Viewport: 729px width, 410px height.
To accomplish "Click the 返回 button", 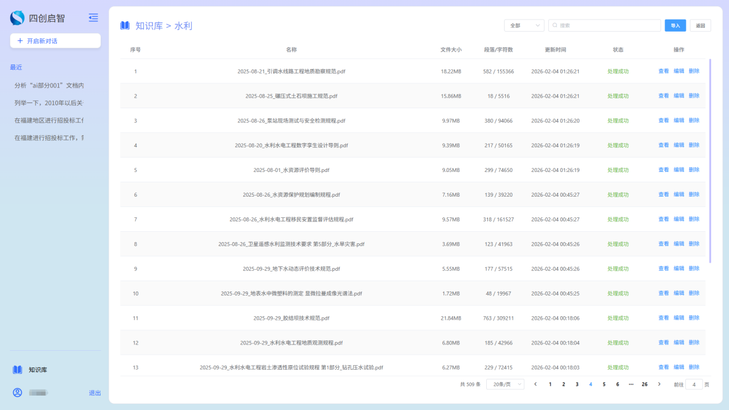I will point(700,25).
